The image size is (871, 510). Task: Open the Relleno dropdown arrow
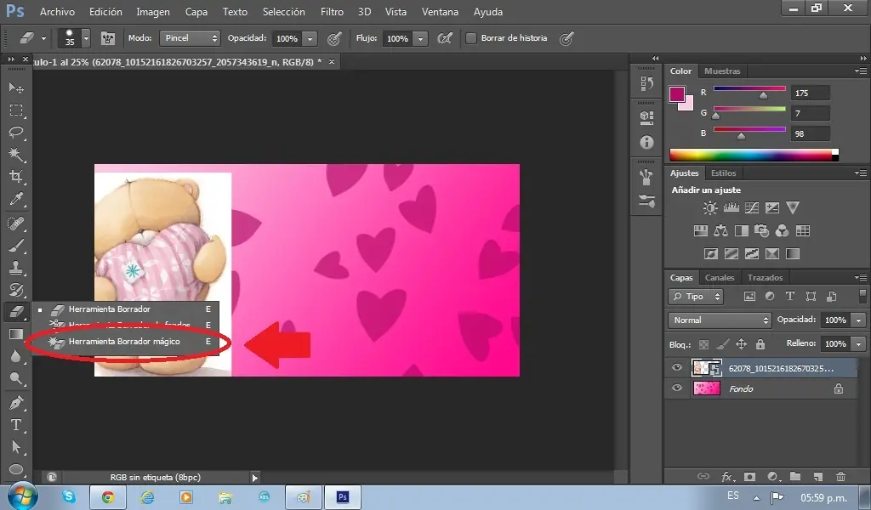859,344
